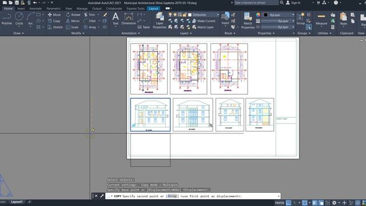Switch to the Annotate ribbon tab
Screen dimensions: 366x206
[x=35, y=9]
